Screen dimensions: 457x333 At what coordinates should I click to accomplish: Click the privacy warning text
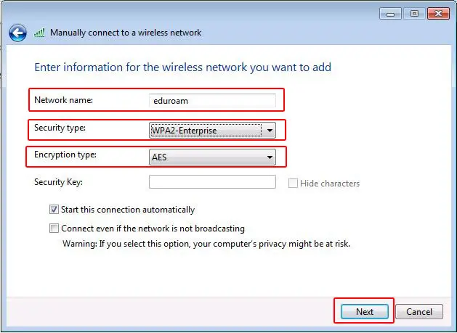(x=206, y=244)
